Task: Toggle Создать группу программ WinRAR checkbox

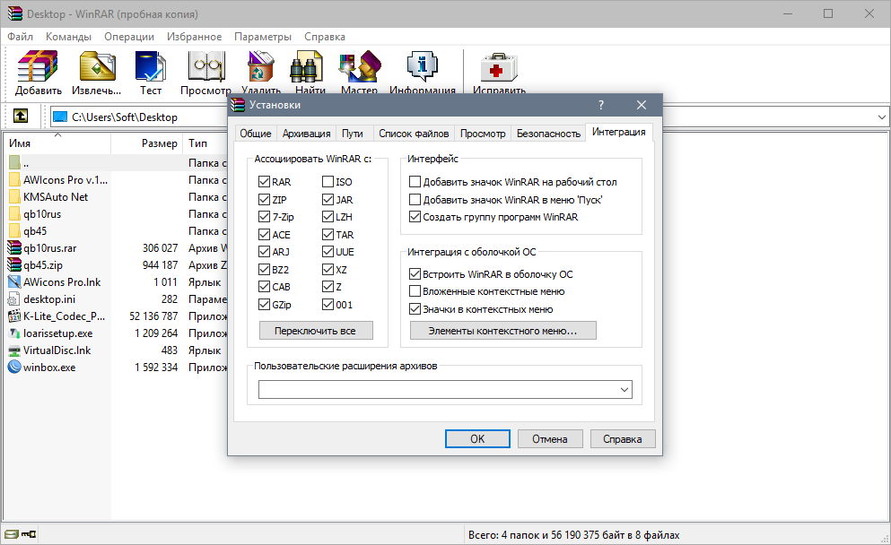Action: (x=415, y=217)
